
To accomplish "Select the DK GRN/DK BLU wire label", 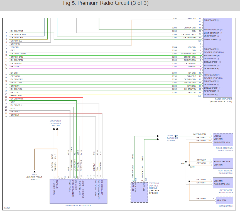I will point(18,35).
